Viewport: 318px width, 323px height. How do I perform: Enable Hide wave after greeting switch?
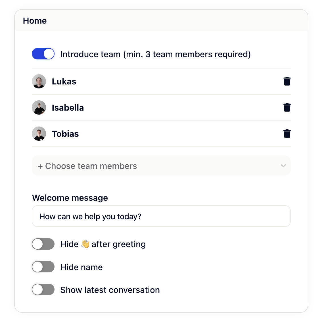(43, 244)
